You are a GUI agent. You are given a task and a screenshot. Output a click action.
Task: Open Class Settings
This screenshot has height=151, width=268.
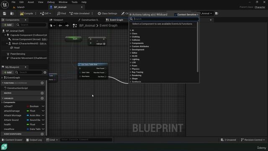(107, 13)
